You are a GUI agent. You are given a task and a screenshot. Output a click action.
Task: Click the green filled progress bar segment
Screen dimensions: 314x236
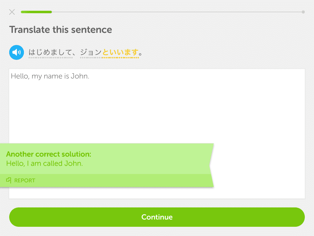tap(36, 12)
